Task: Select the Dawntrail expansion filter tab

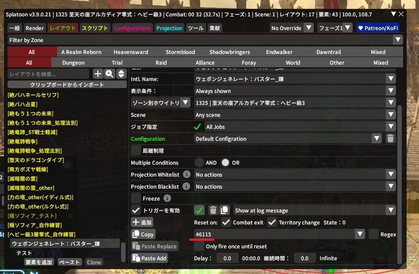Action: [328, 52]
